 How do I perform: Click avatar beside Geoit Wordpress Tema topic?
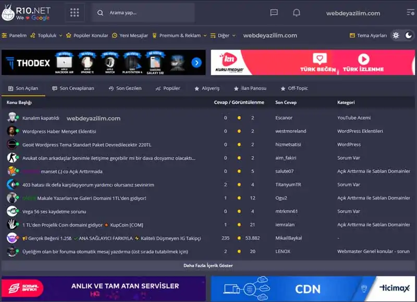pos(11,145)
